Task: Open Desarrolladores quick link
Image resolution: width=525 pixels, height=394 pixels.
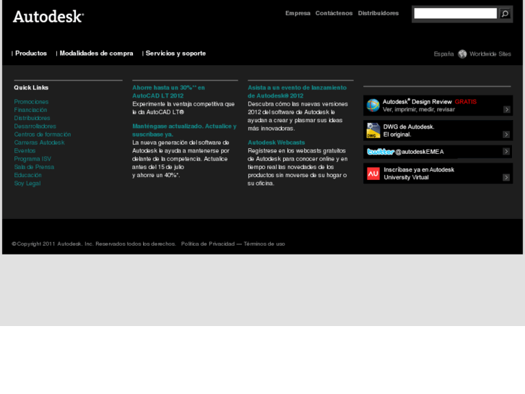Action: [x=35, y=126]
